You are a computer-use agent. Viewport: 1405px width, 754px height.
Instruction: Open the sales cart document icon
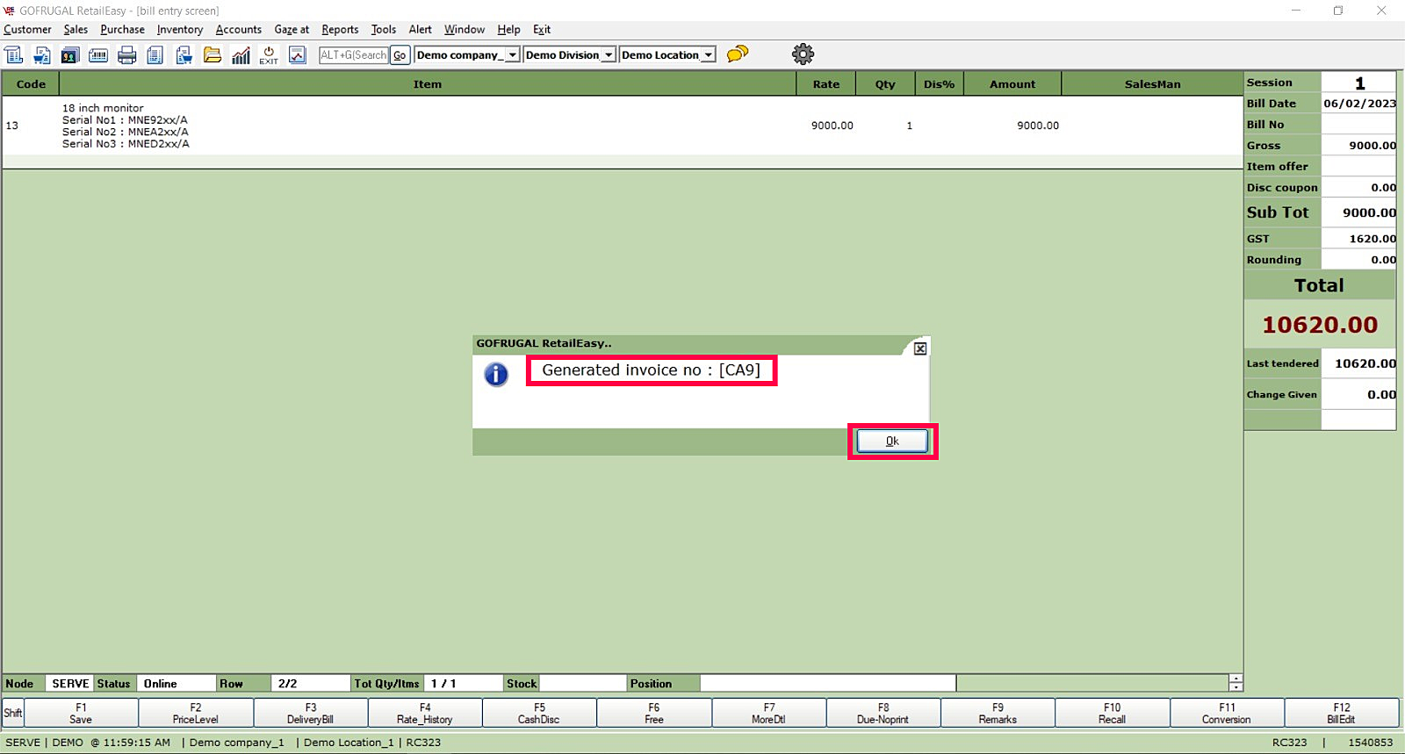pyautogui.click(x=42, y=55)
